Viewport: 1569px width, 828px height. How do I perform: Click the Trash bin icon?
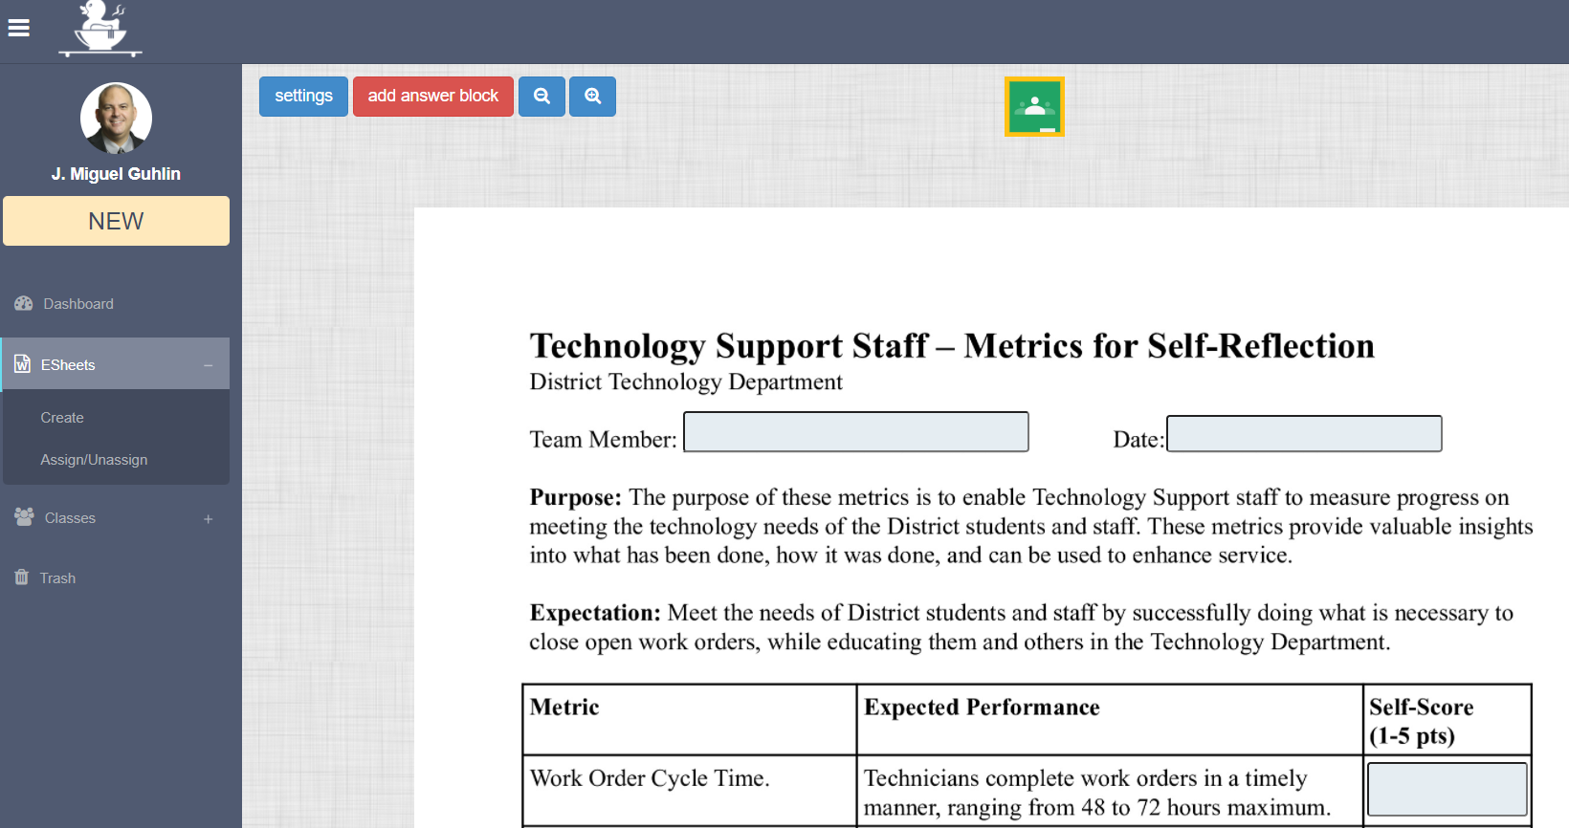(22, 577)
